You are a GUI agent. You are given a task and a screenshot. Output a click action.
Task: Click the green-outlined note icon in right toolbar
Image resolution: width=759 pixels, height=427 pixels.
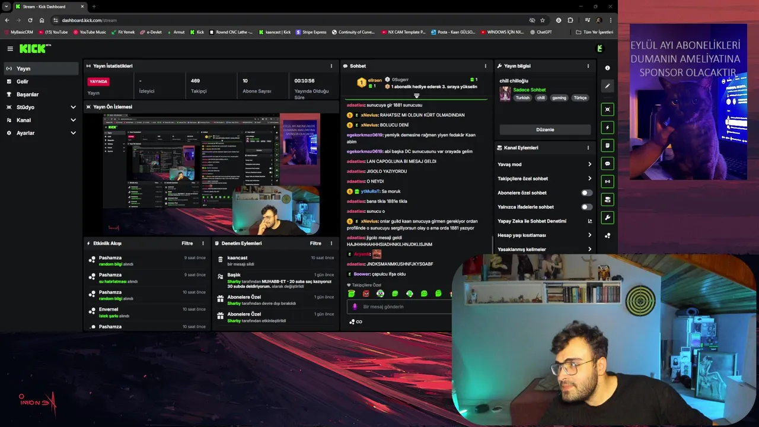(607, 145)
